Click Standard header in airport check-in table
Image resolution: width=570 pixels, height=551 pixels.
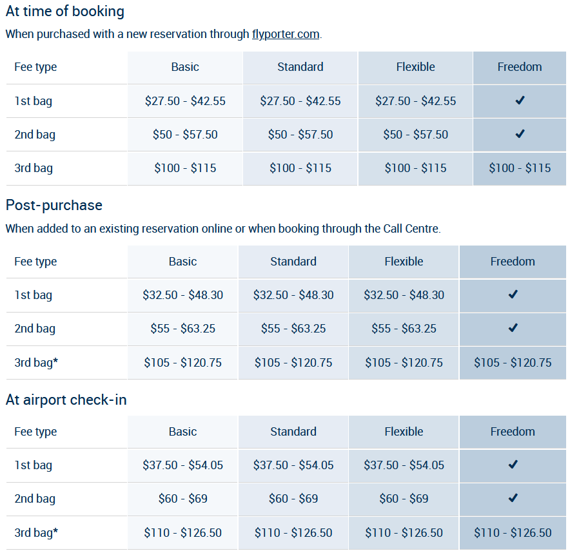click(x=293, y=432)
